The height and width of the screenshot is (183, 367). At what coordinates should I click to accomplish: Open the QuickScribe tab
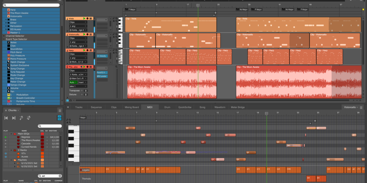pyautogui.click(x=185, y=107)
